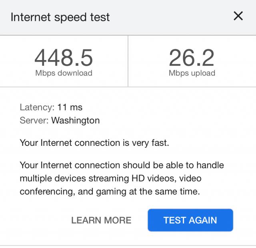Click the 'multiple devices streaming HD videos' line
Viewport: 256px width, 248px height.
pos(110,178)
